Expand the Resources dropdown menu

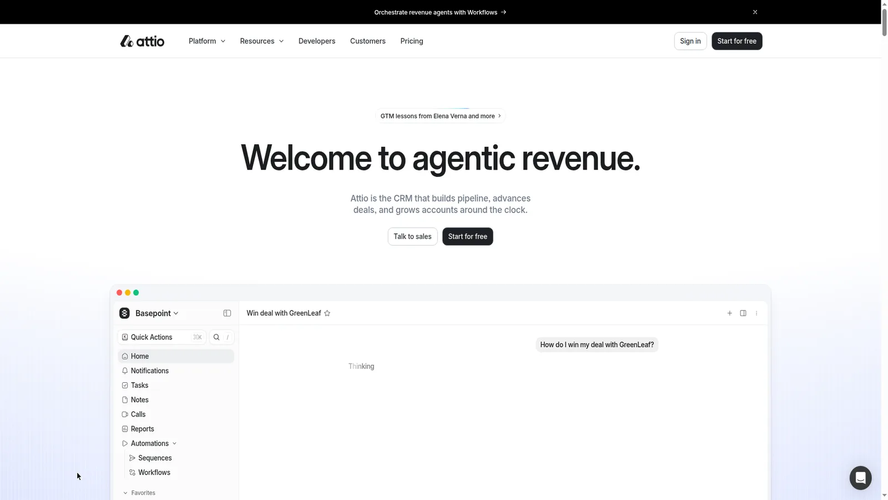(261, 41)
